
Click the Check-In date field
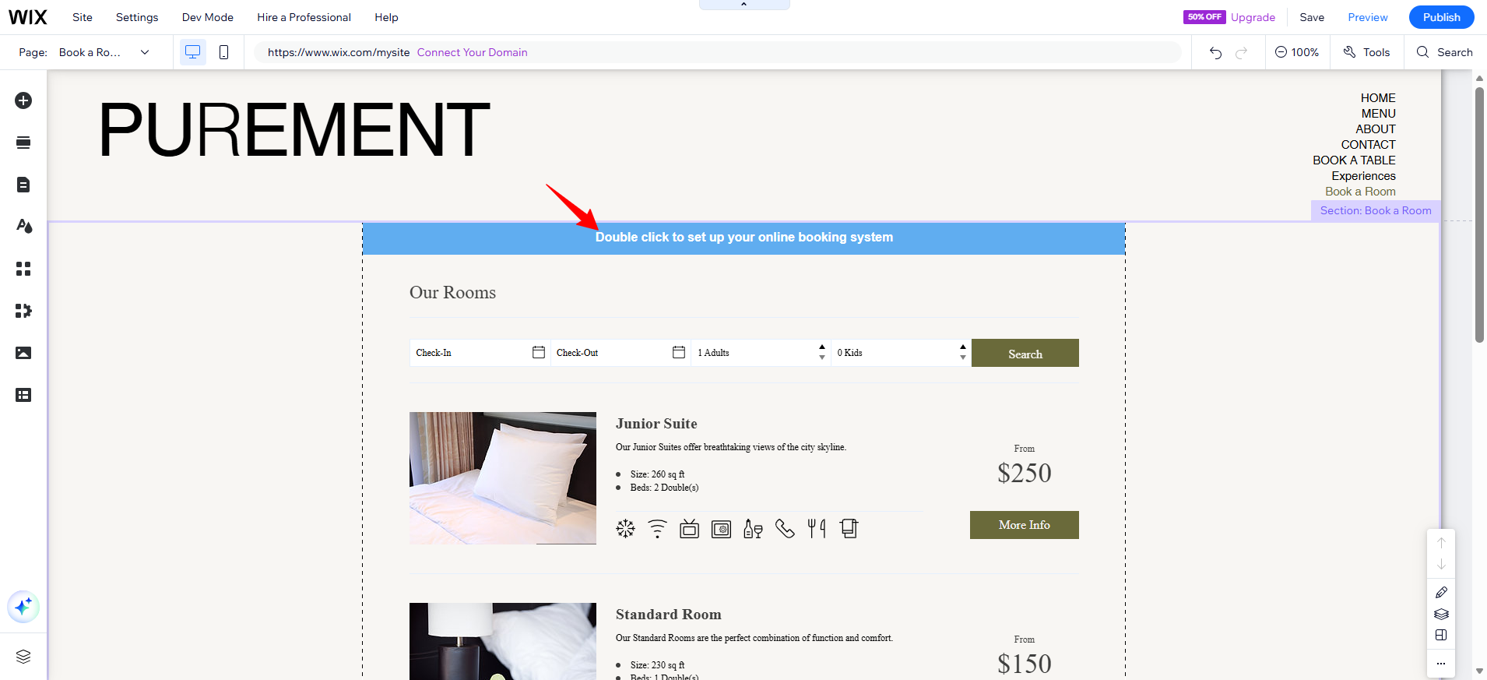(x=480, y=353)
